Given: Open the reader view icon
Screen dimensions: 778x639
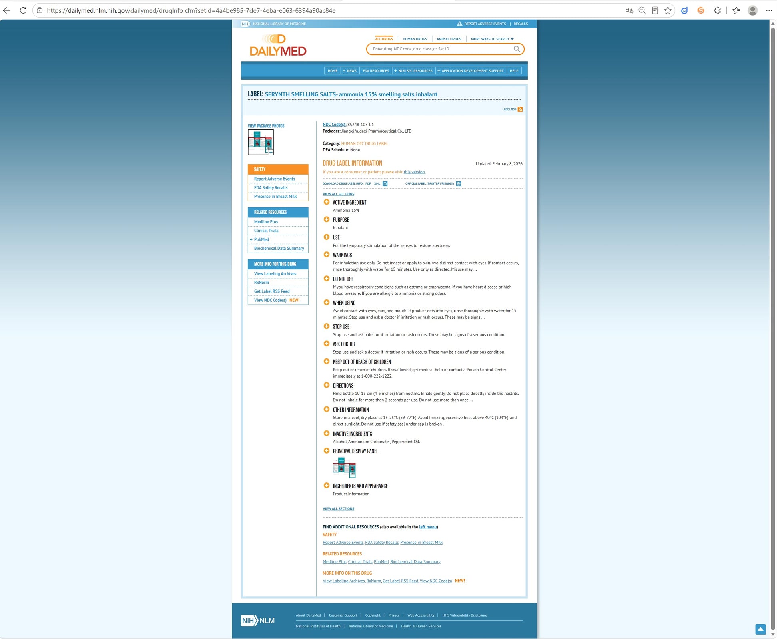Looking at the screenshot, I should (x=655, y=10).
